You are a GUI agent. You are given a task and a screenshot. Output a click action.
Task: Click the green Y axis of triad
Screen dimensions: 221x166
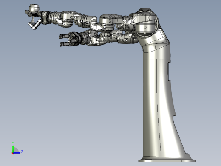[x=13, y=149]
